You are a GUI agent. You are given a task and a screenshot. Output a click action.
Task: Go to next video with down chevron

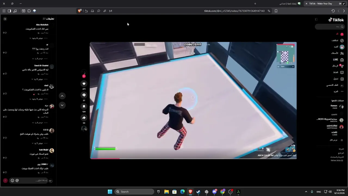(62, 105)
